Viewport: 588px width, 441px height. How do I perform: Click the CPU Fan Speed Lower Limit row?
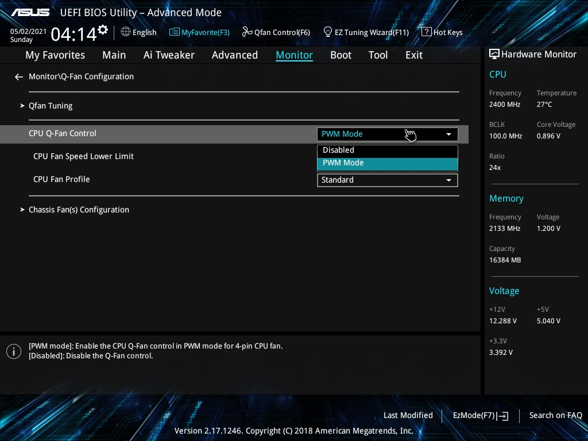pos(234,156)
